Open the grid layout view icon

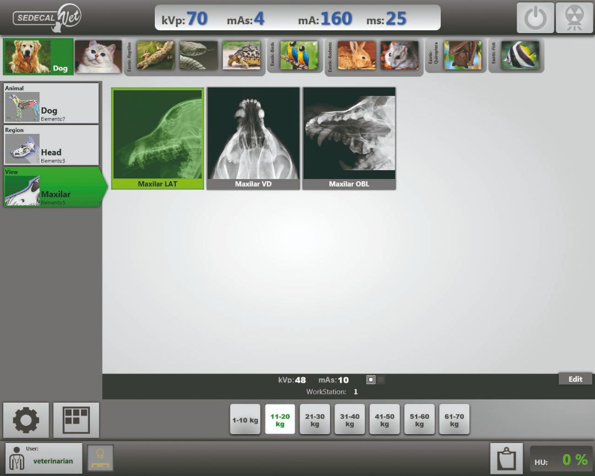[76, 420]
